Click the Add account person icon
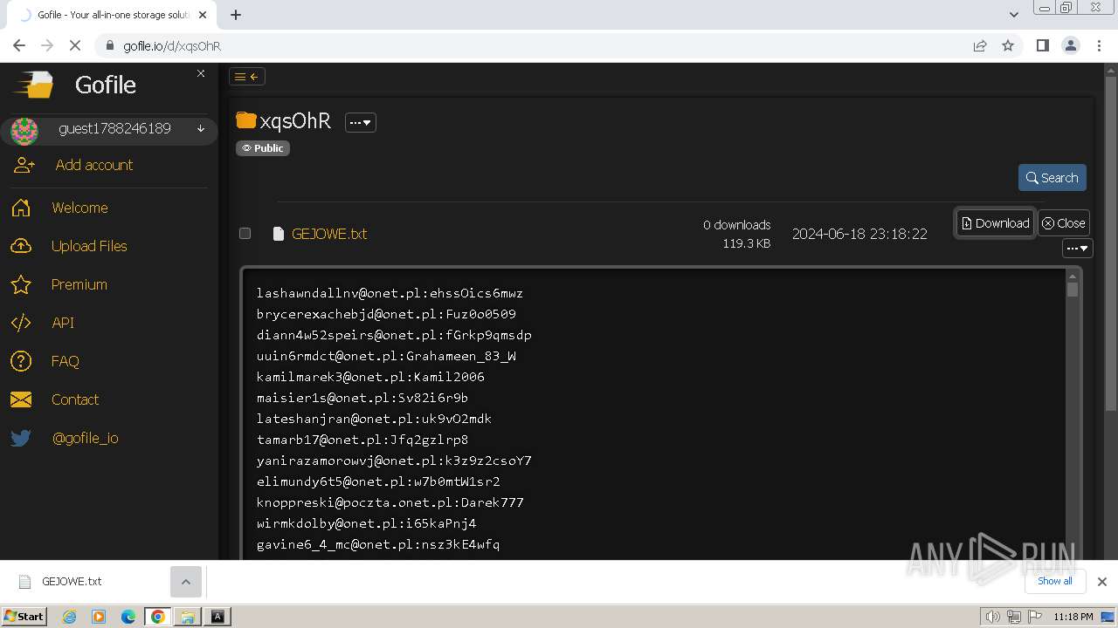The height and width of the screenshot is (628, 1118). click(24, 165)
